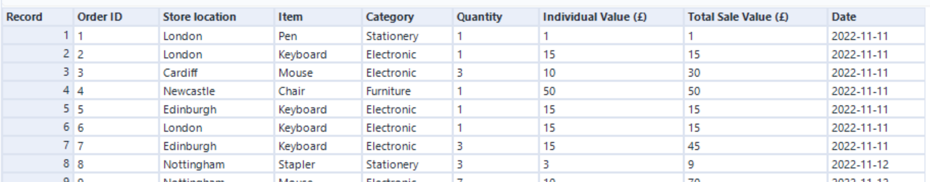Click the Date column header
This screenshot has height=182, width=930.
[x=843, y=17]
